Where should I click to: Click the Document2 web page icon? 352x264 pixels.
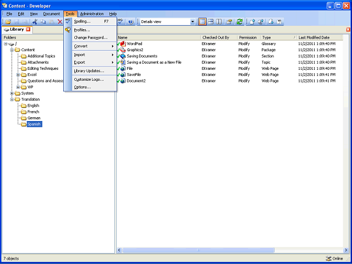coord(123,81)
